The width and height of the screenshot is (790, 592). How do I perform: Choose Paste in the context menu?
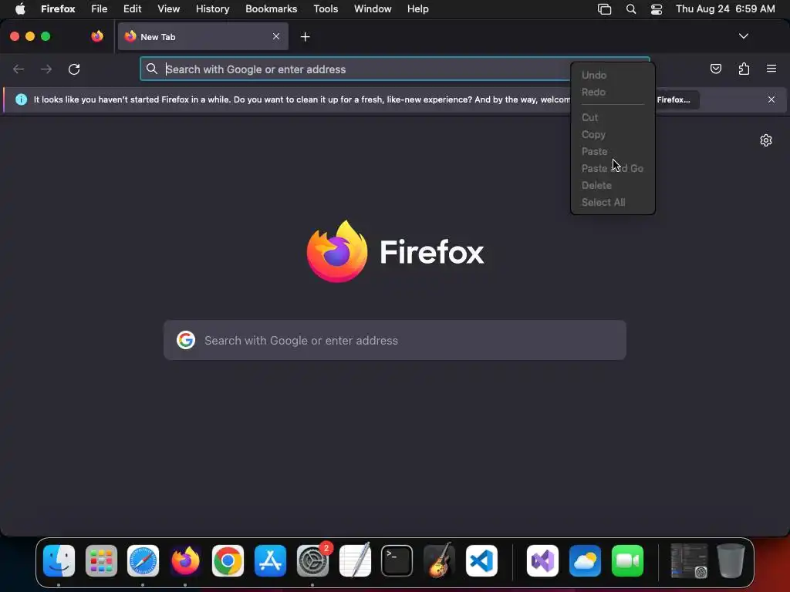(x=612, y=152)
